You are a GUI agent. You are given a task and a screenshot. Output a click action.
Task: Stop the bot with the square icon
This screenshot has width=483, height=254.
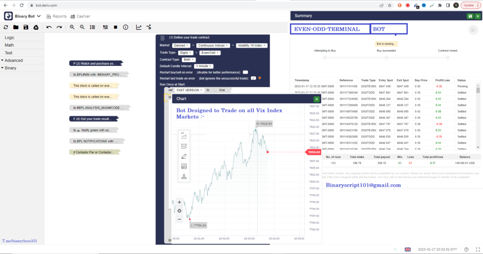coord(115,27)
